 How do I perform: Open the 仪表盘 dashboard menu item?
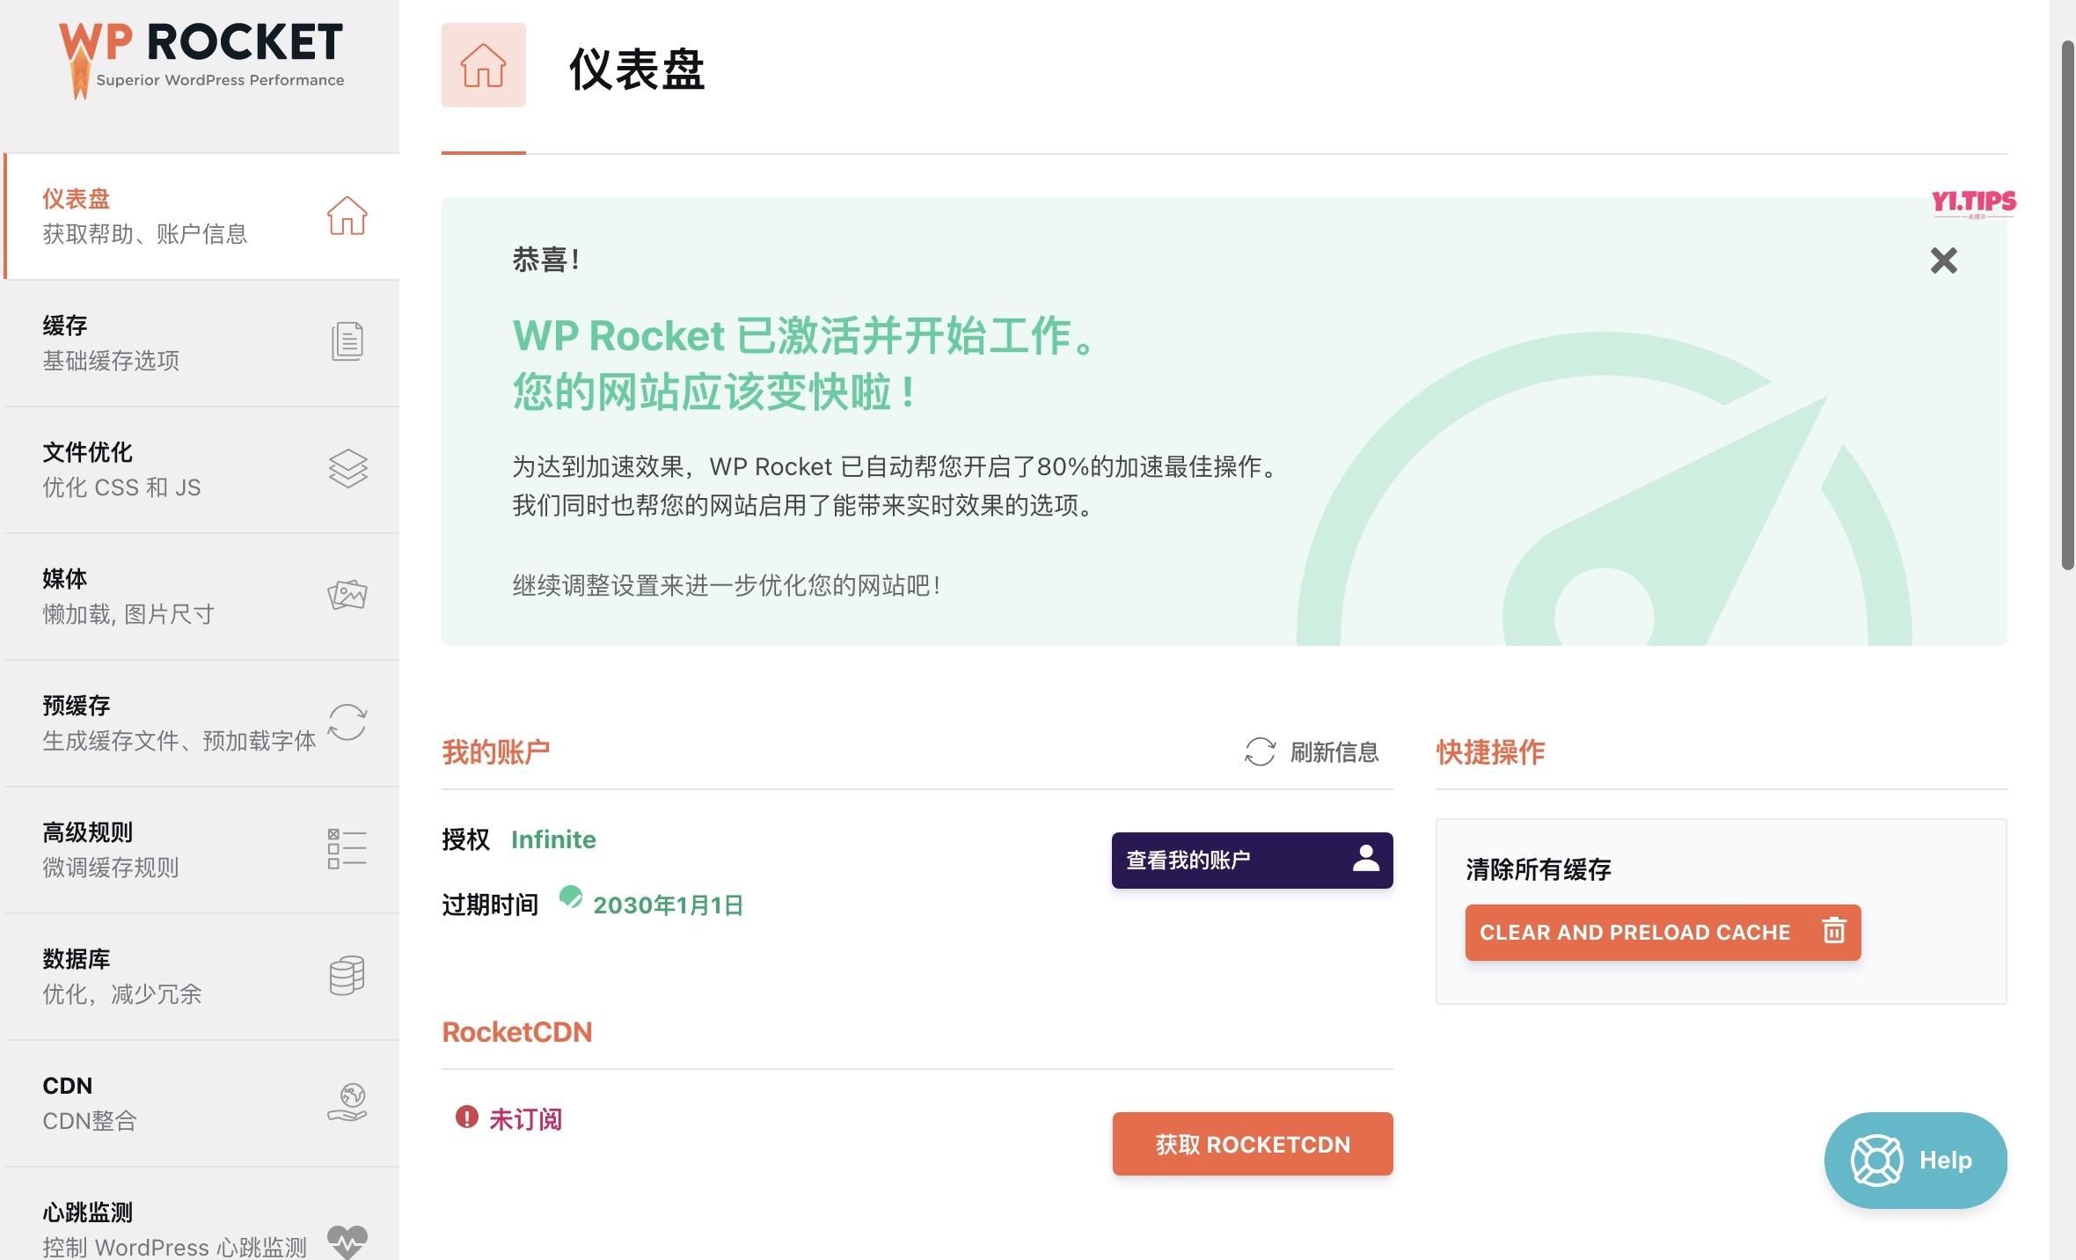click(201, 216)
